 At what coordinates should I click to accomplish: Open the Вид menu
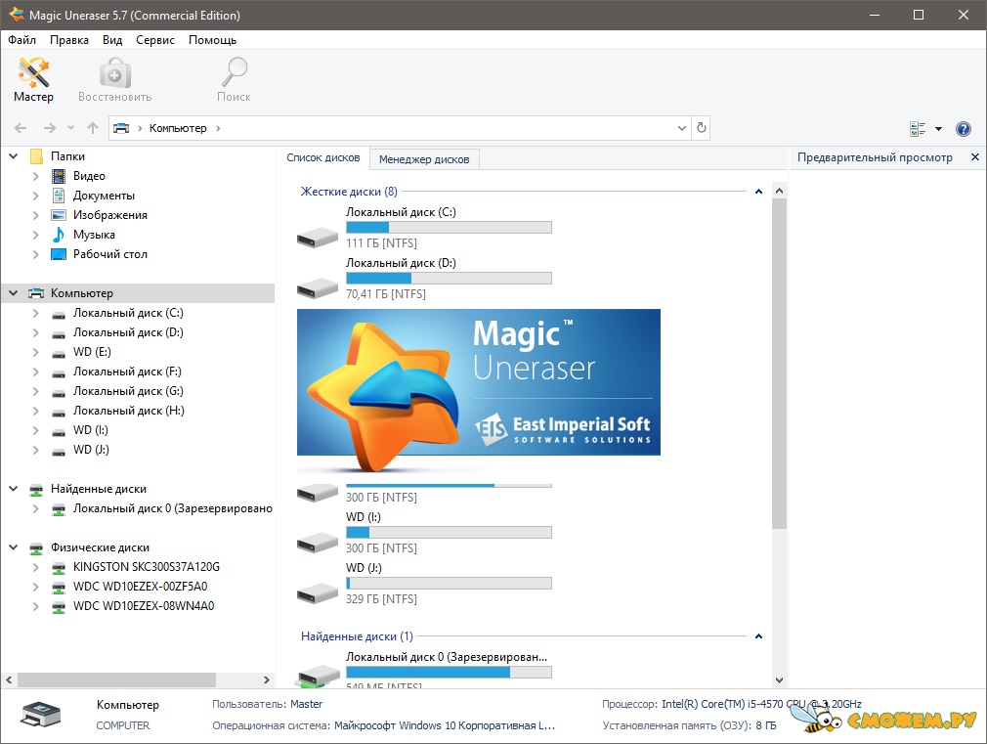[112, 40]
